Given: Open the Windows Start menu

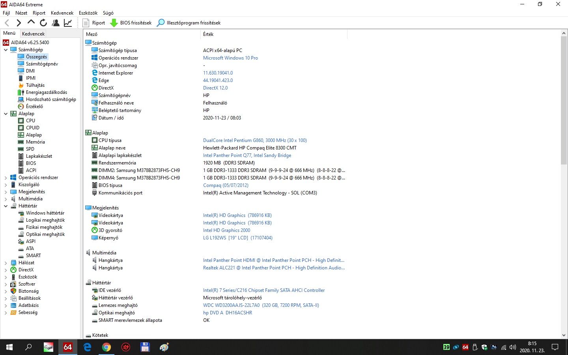Looking at the screenshot, I should pyautogui.click(x=9, y=347).
